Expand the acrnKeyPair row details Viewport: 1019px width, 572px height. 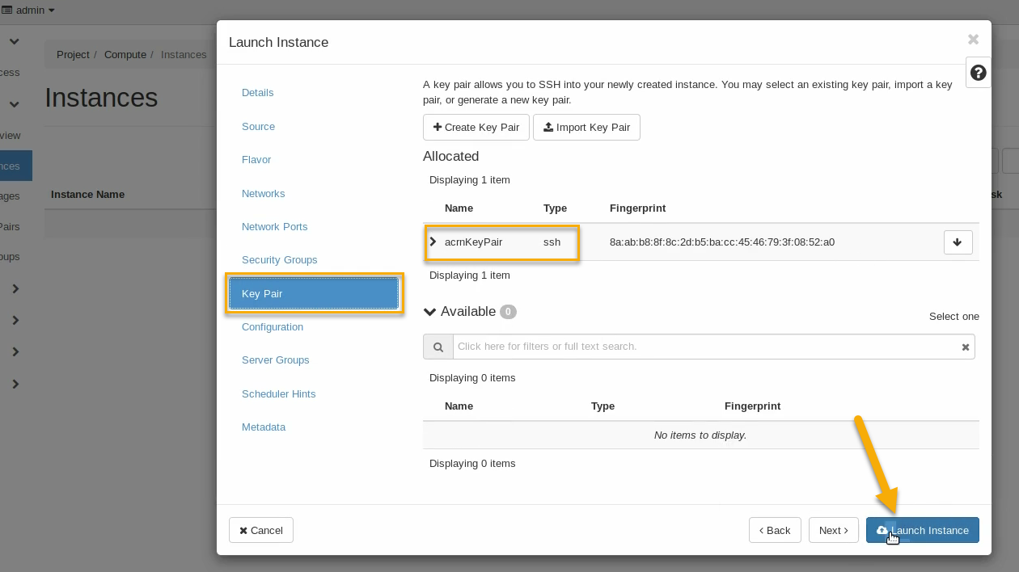point(433,242)
